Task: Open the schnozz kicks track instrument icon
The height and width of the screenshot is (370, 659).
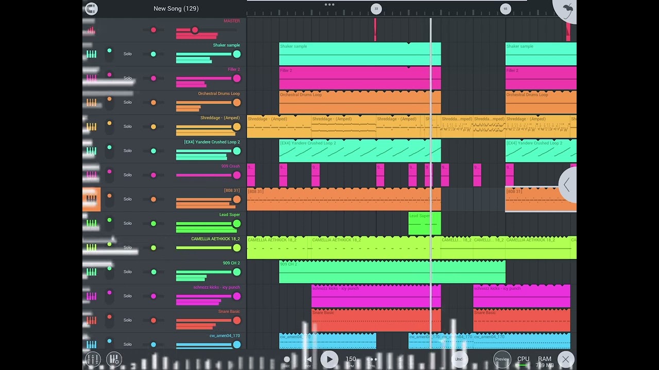Action: point(91,296)
